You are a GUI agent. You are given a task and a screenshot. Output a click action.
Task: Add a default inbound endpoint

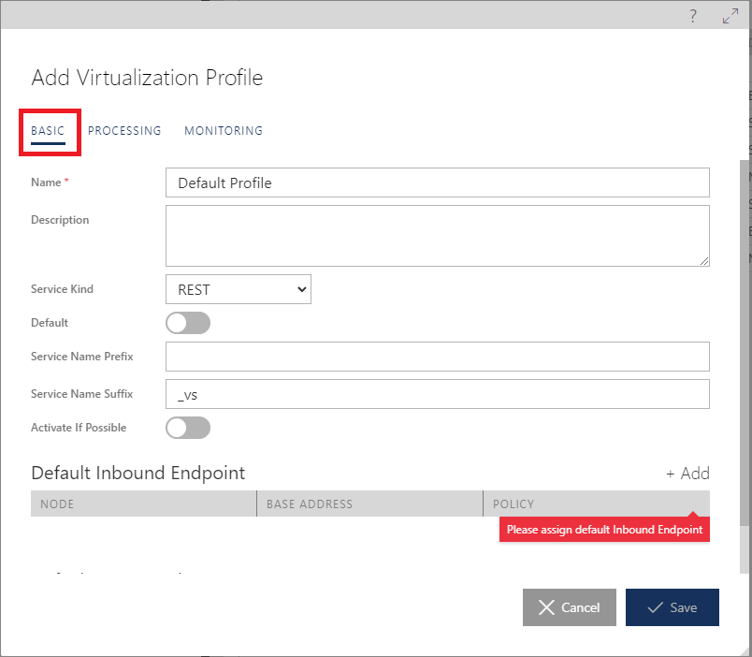click(x=687, y=474)
